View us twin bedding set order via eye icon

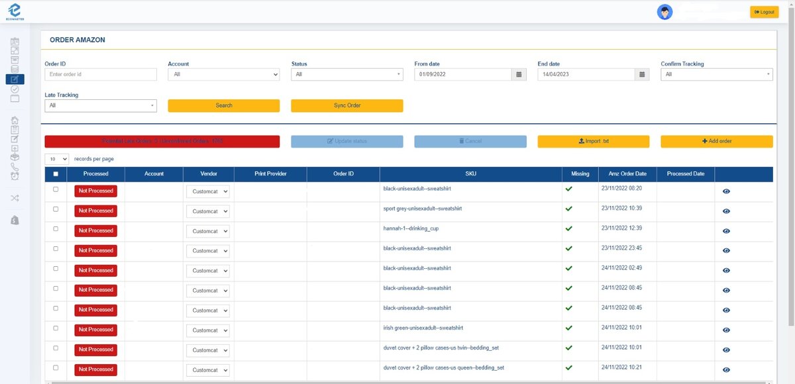click(726, 350)
